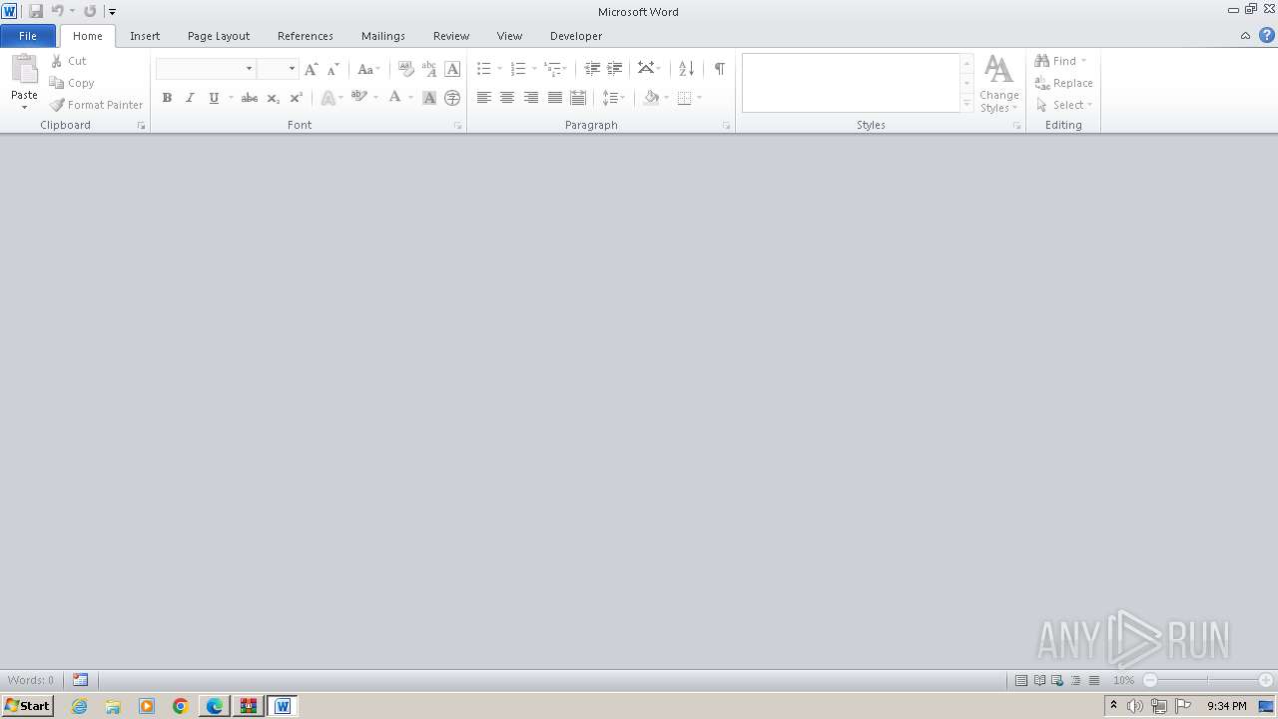The height and width of the screenshot is (719, 1278).
Task: Click the Format Painter brush
Action: (57, 105)
